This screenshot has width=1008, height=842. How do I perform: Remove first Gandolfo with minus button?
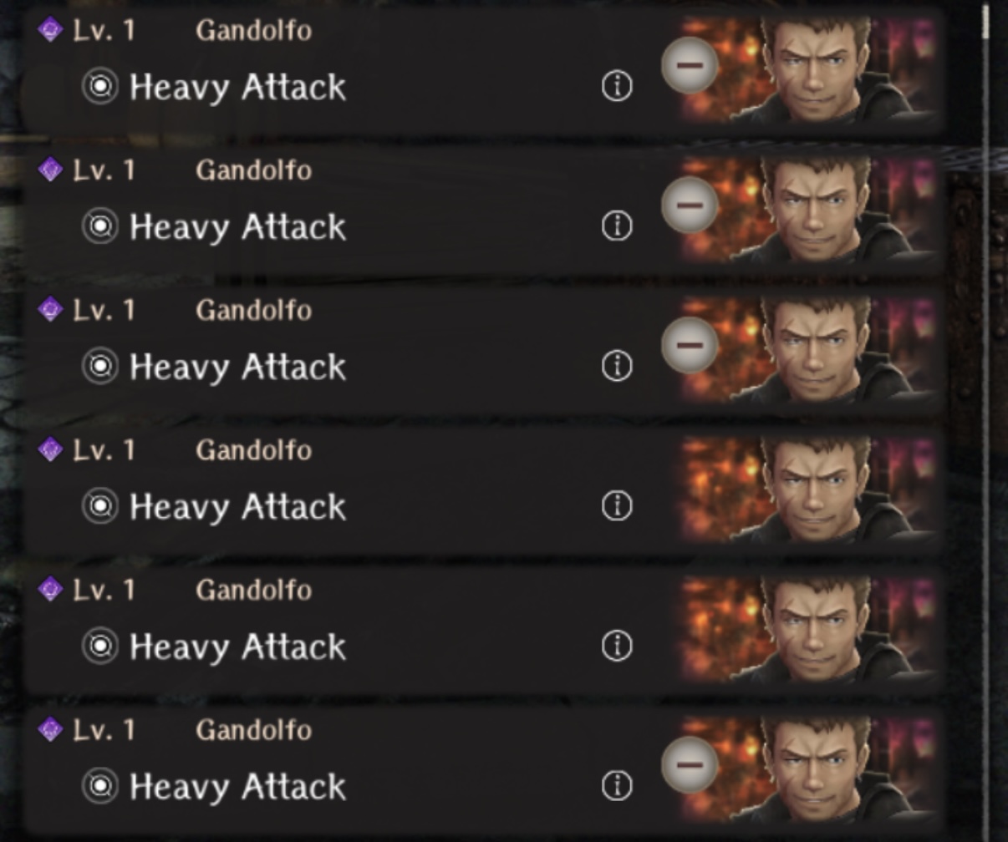coord(690,65)
